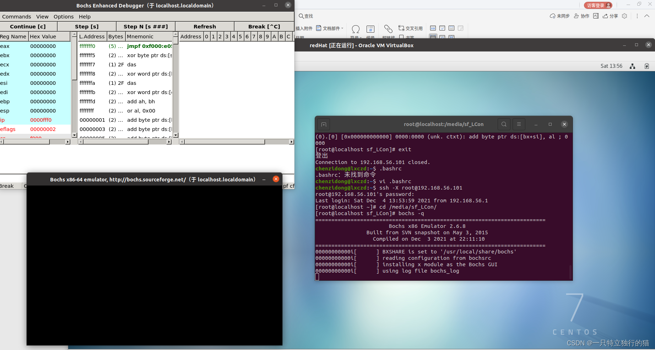Click the Sat 13:56 clock in CentOS top bar

[611, 66]
